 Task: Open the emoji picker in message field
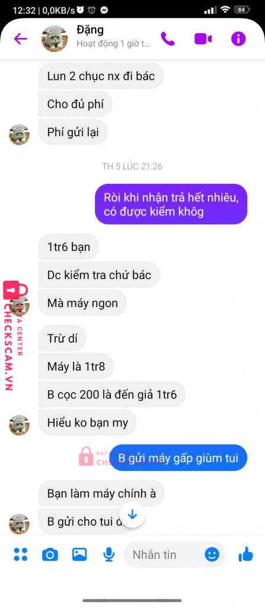click(212, 554)
